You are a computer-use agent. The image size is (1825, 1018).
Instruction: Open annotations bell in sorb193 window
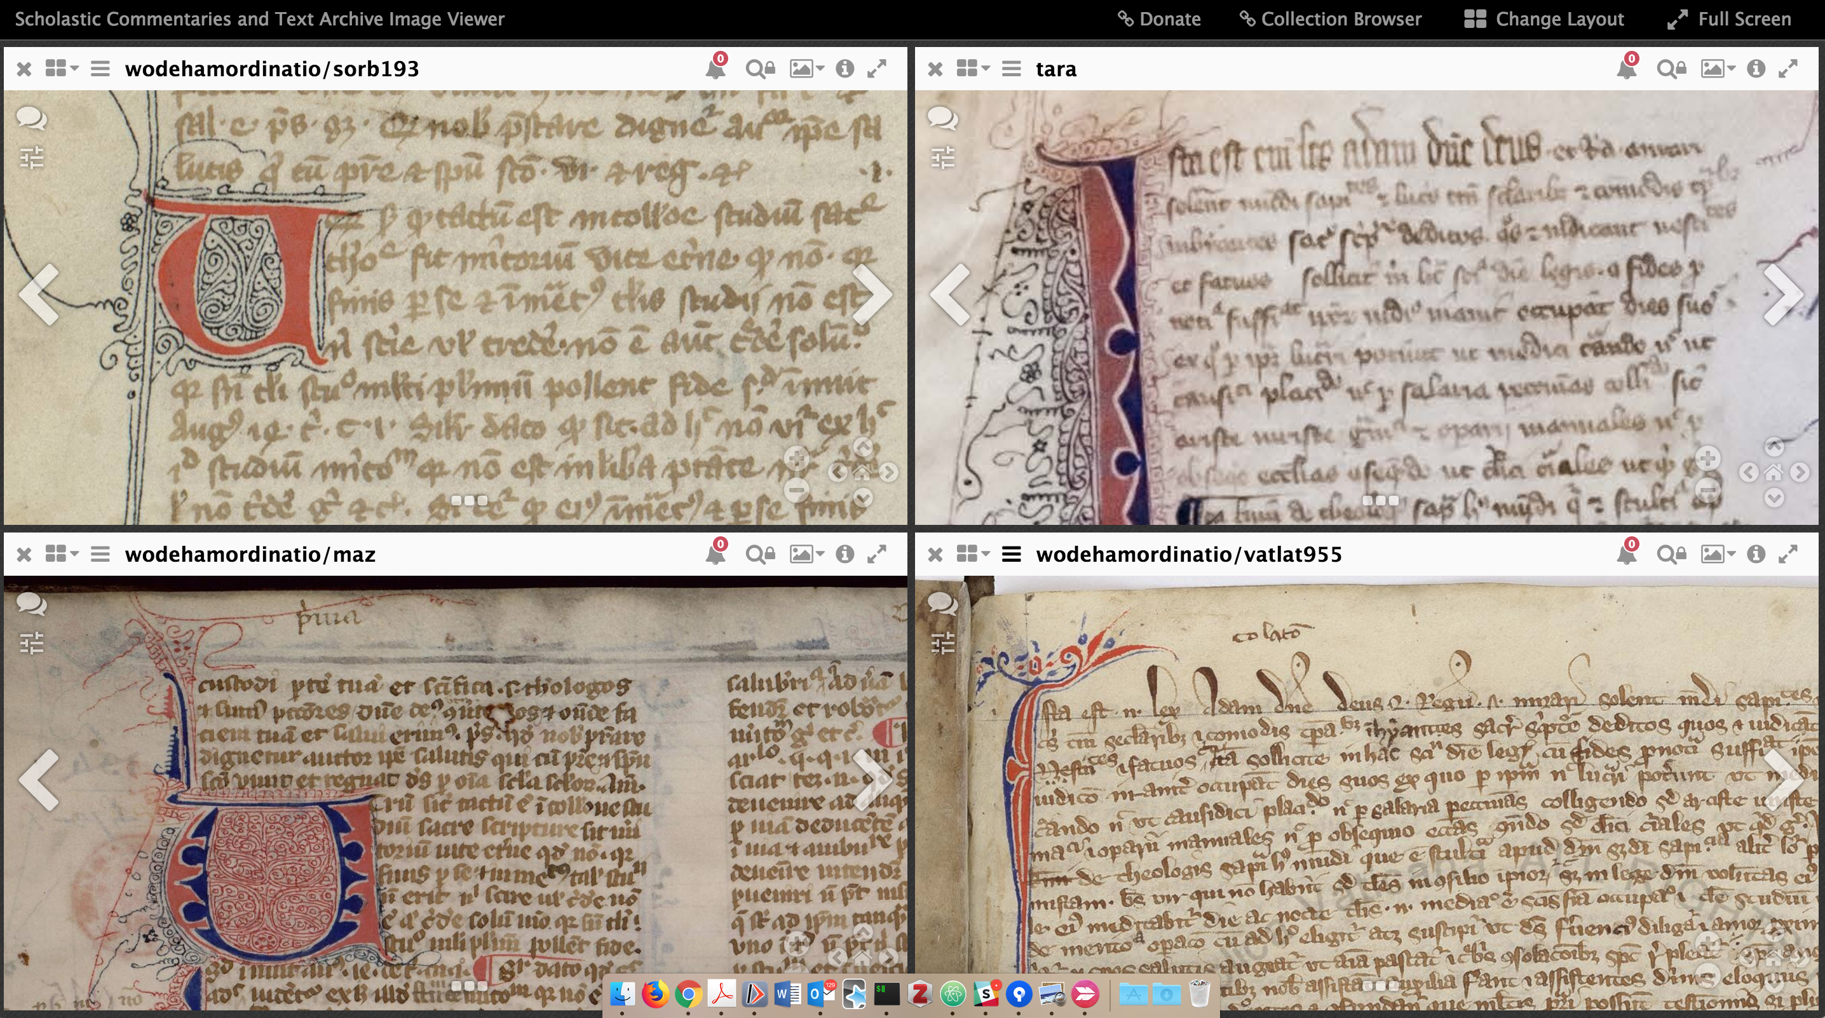tap(716, 67)
